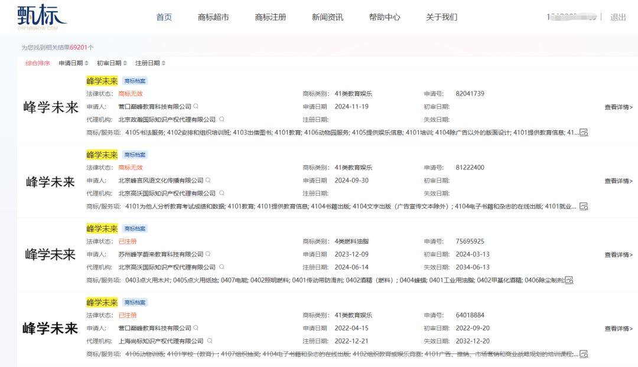Click trademark image of result 75695925

(x=50, y=255)
